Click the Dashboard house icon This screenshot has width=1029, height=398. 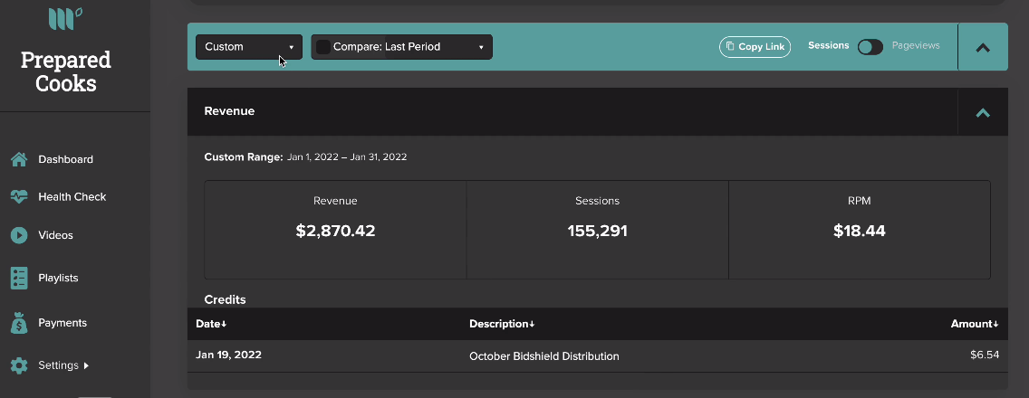tap(19, 159)
